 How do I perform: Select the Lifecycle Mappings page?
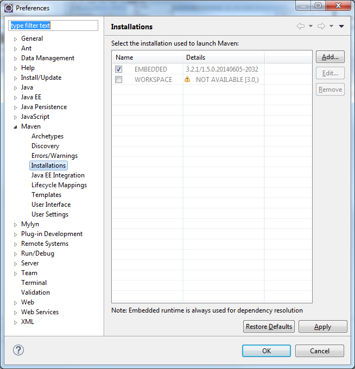pos(59,185)
